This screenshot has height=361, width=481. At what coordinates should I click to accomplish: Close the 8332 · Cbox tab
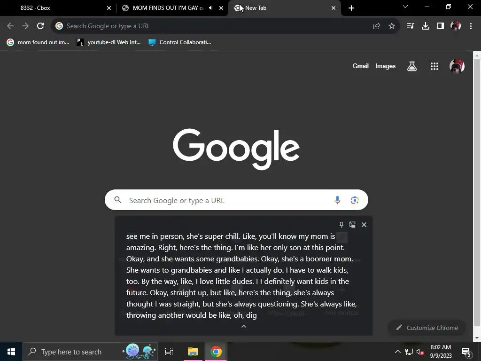click(109, 8)
